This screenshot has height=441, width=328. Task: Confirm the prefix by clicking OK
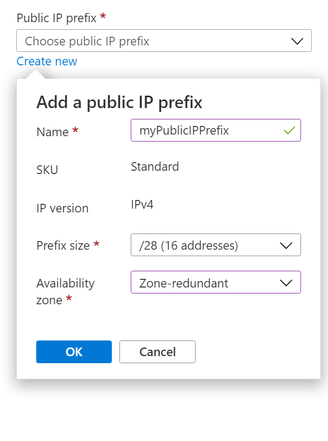(73, 352)
